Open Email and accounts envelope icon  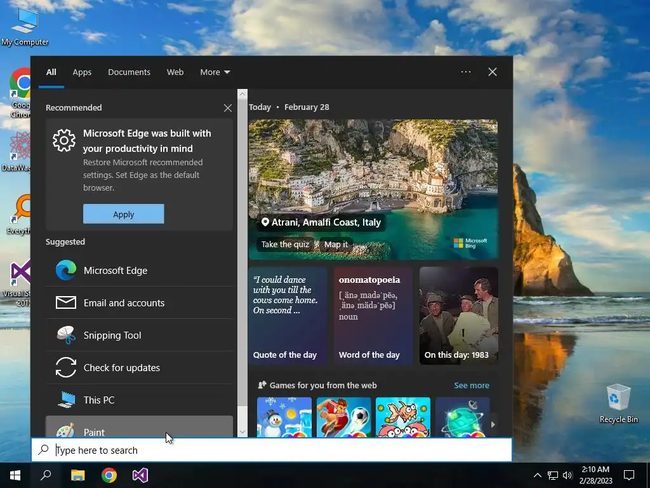(x=65, y=303)
